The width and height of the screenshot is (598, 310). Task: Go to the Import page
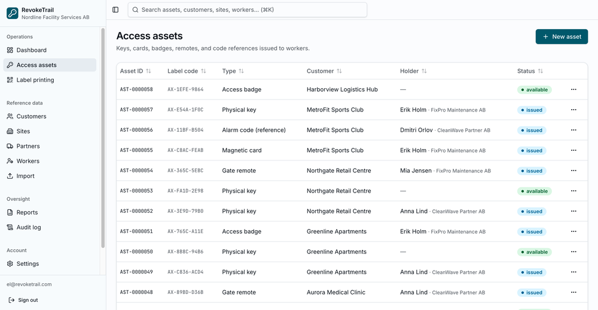coord(50,176)
